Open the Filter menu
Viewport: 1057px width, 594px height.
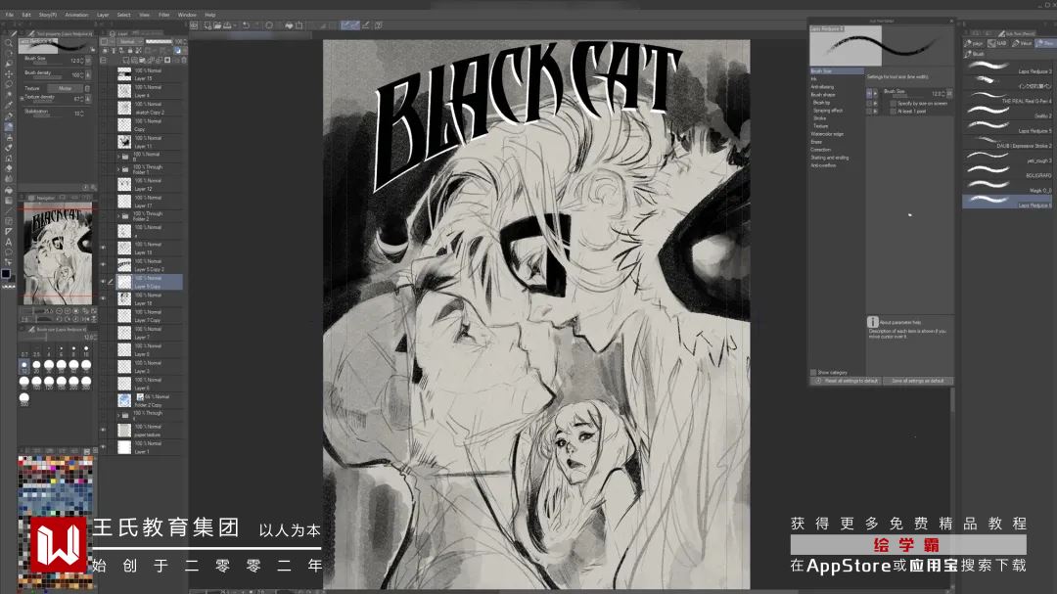click(x=163, y=14)
